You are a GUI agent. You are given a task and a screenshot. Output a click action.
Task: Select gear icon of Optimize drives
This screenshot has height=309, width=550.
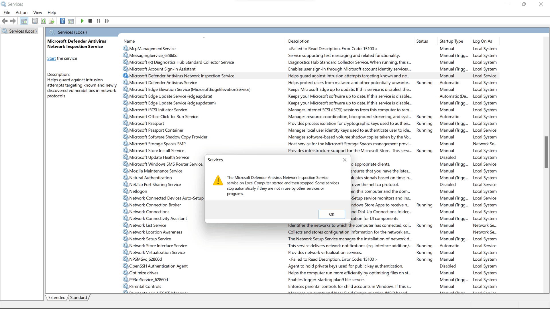[x=125, y=273]
